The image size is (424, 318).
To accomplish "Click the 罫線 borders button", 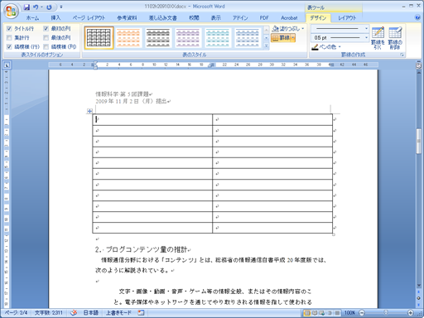I will click(x=281, y=37).
